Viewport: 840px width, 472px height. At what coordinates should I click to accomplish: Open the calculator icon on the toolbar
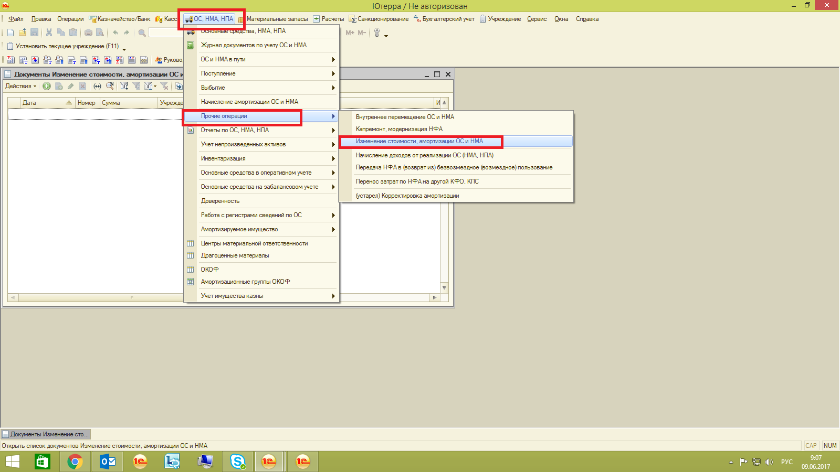coord(144,60)
